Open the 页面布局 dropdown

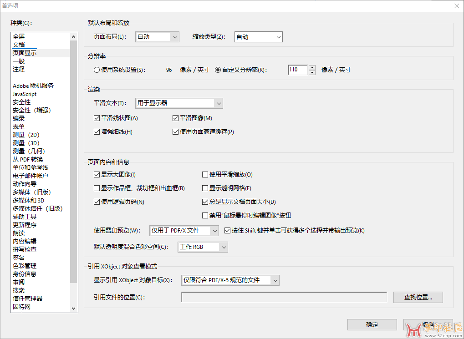click(157, 37)
